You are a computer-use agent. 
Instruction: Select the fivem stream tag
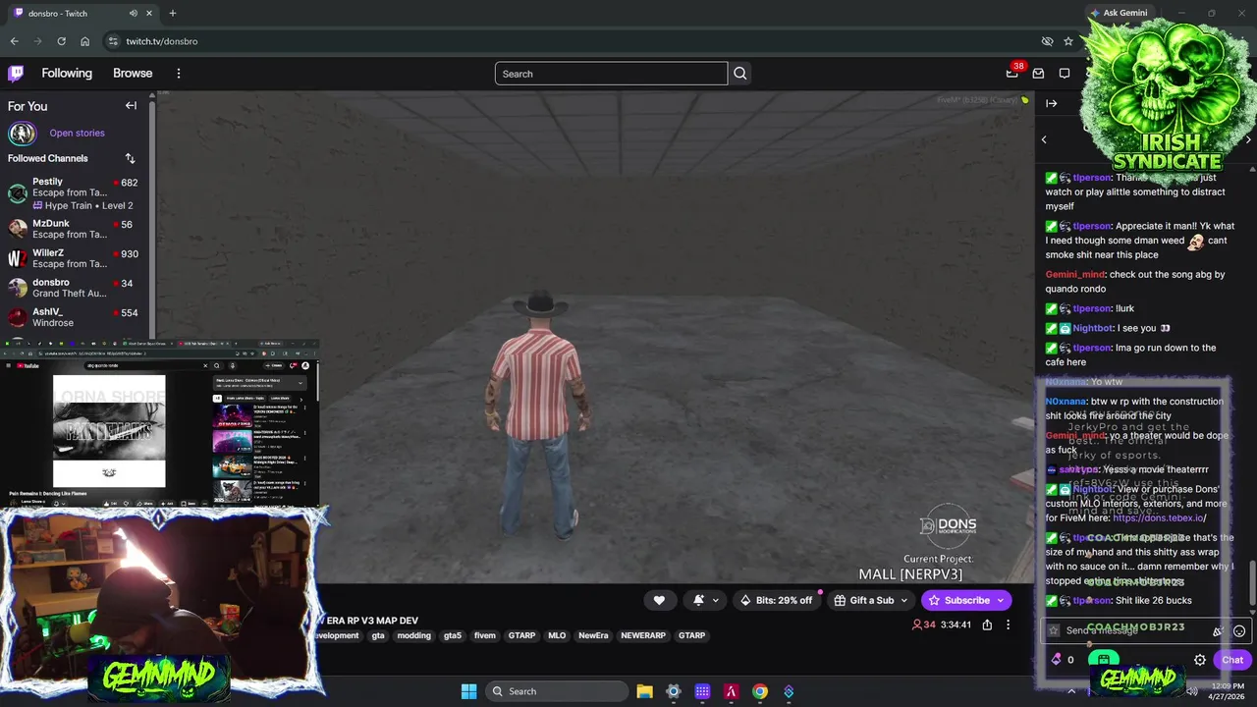coord(485,635)
